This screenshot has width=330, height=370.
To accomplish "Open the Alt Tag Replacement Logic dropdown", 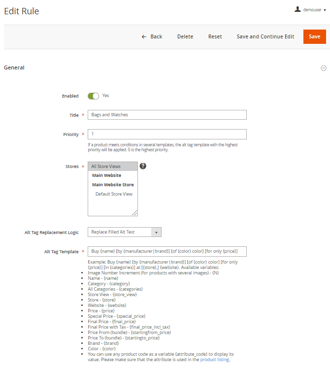I will (x=124, y=232).
